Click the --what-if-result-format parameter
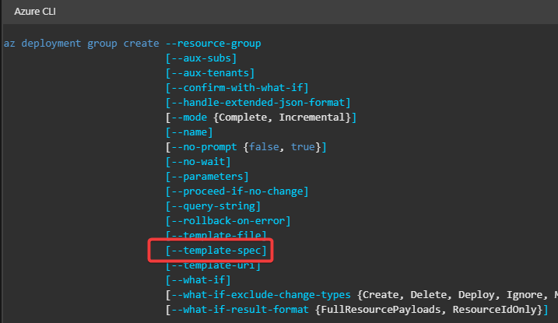558x323 pixels. tap(240, 310)
